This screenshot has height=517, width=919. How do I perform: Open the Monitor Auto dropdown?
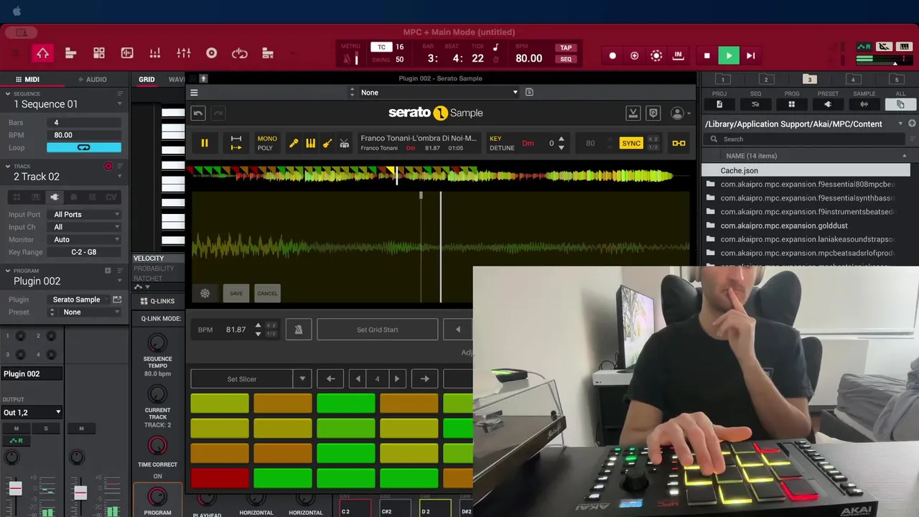click(x=86, y=239)
